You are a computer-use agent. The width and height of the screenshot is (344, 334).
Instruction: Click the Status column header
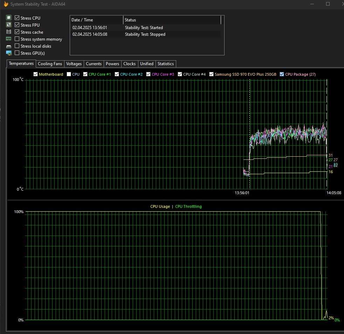(x=172, y=20)
